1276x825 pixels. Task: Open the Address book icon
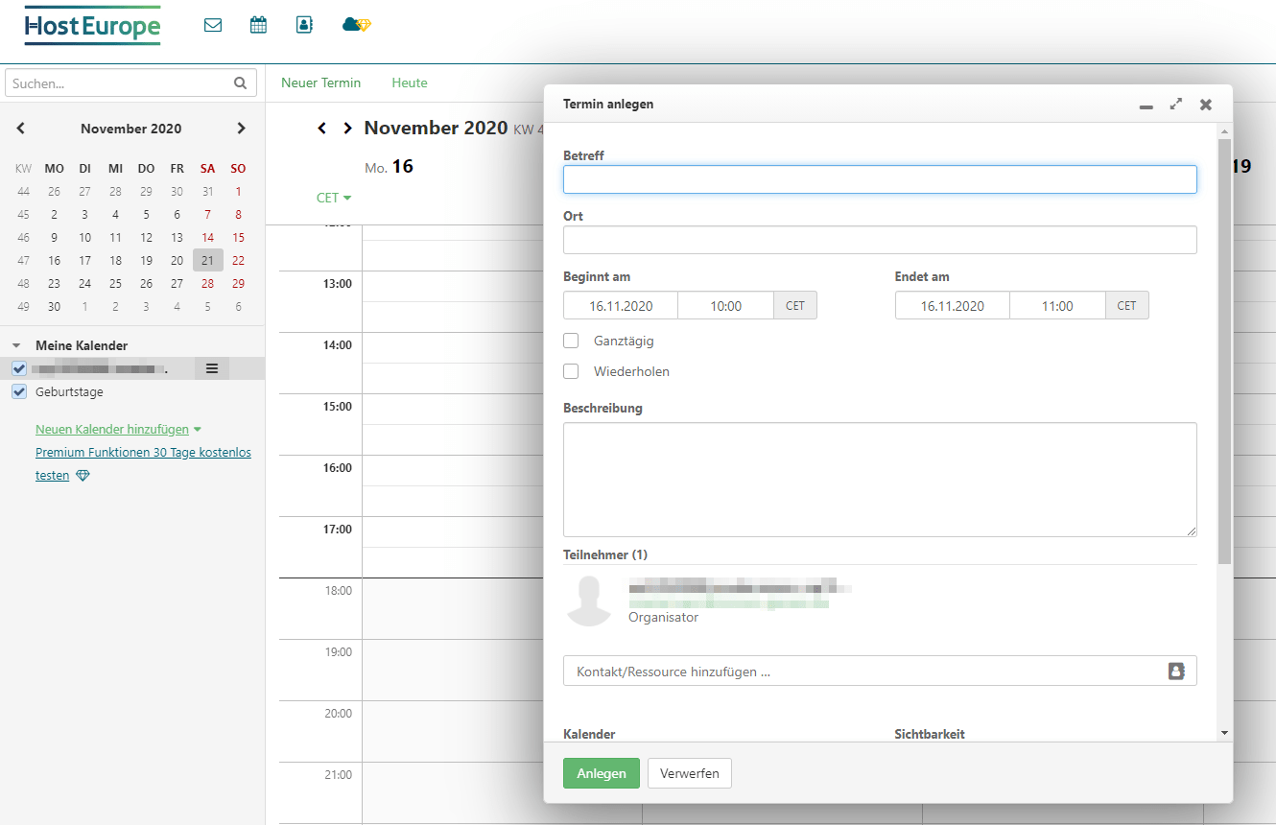click(x=304, y=25)
